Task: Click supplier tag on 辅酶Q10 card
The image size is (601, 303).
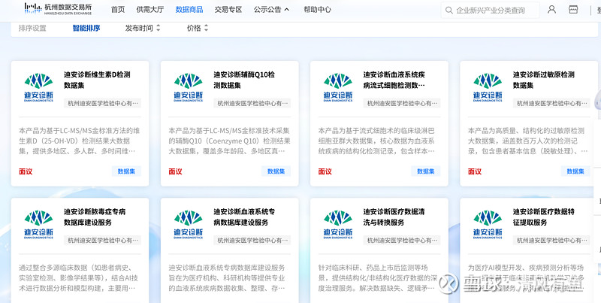Action: 252,103
